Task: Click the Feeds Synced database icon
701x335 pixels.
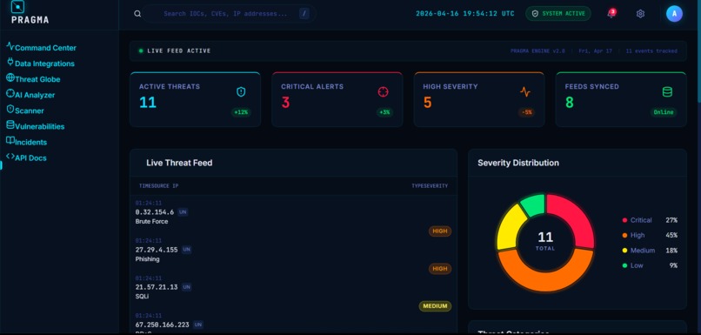Action: point(667,92)
